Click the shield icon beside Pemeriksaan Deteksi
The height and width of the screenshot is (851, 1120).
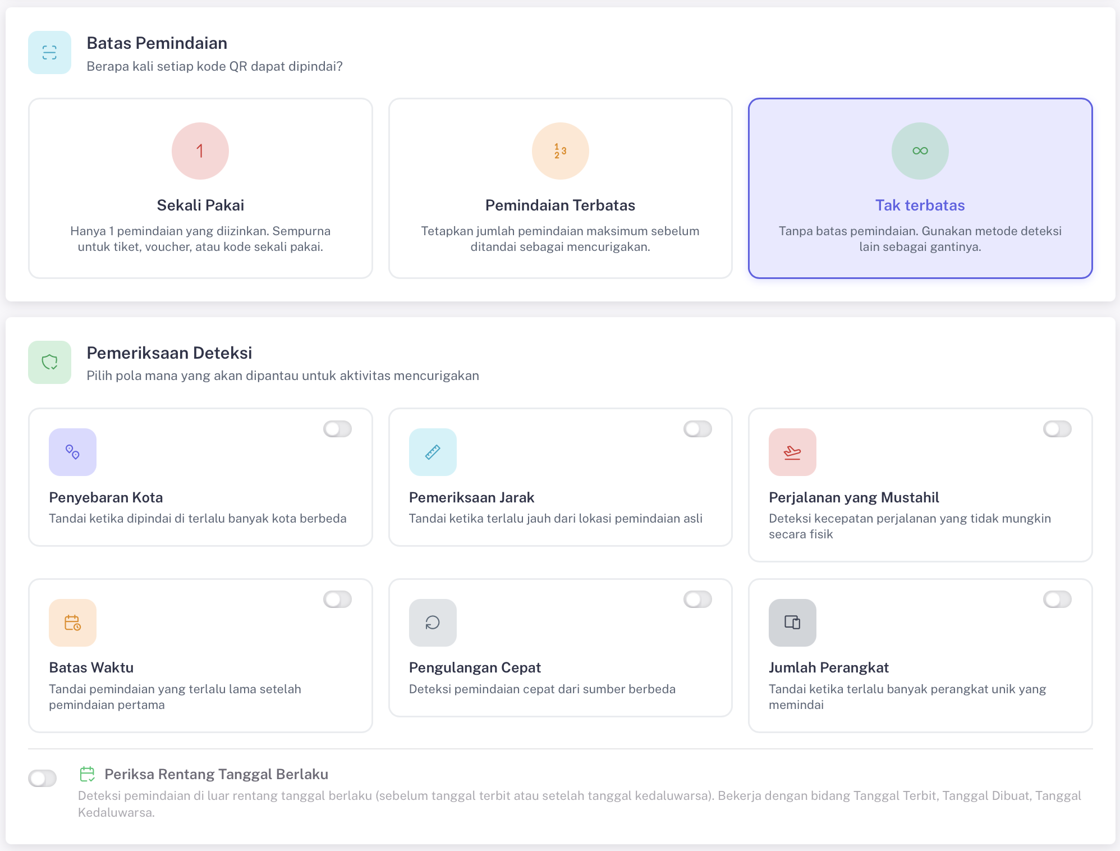tap(49, 362)
